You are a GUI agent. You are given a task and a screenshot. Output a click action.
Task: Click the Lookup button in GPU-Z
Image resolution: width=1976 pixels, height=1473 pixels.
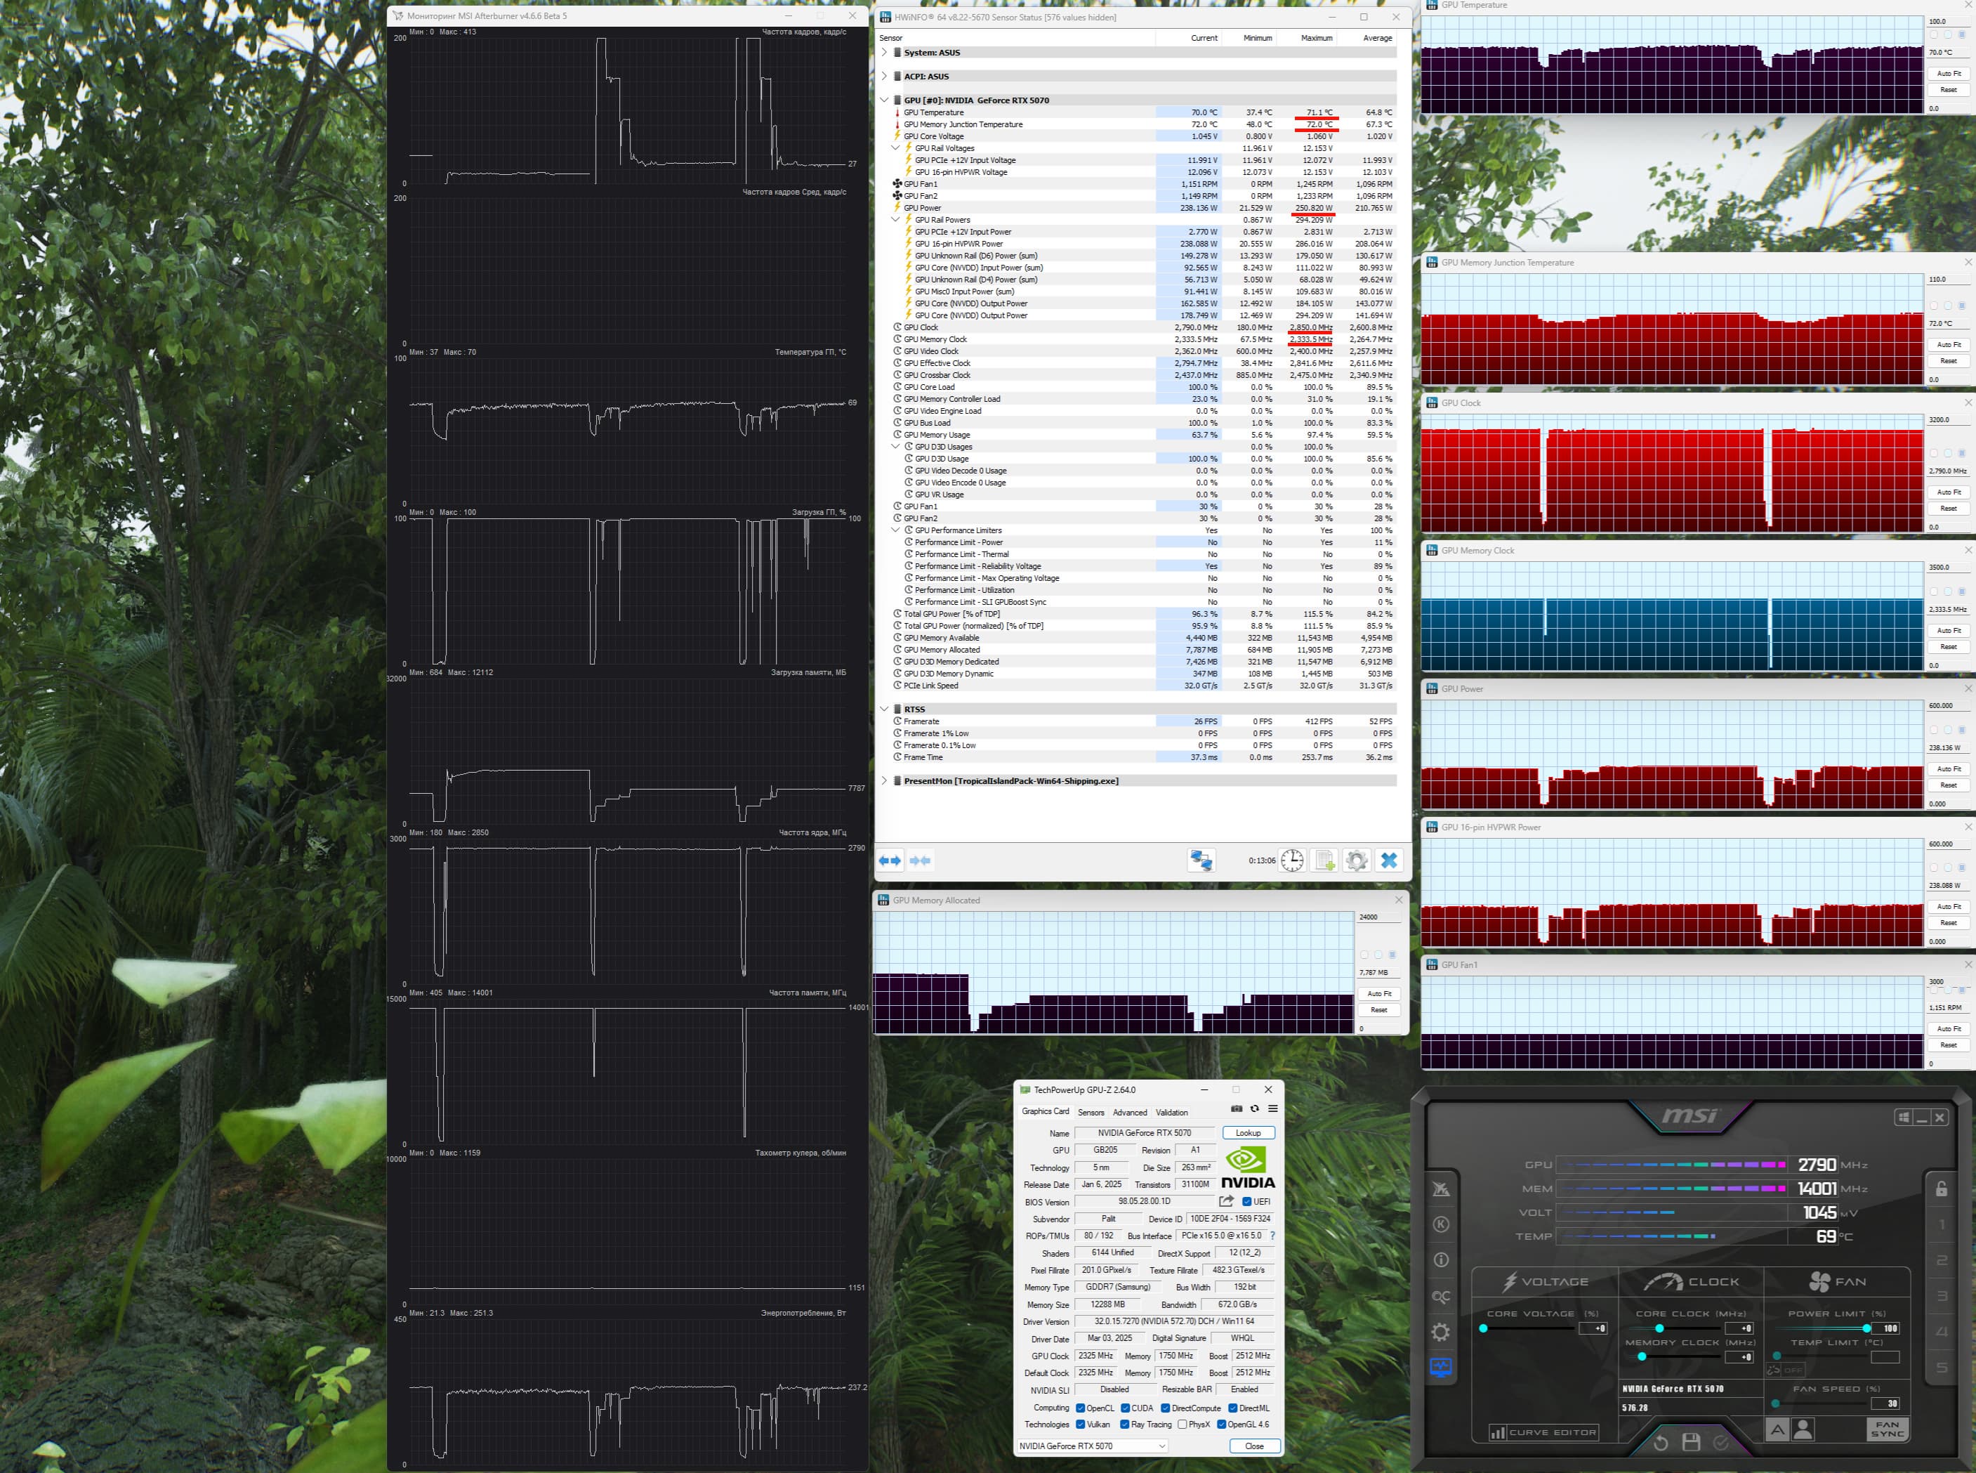coord(1248,1132)
